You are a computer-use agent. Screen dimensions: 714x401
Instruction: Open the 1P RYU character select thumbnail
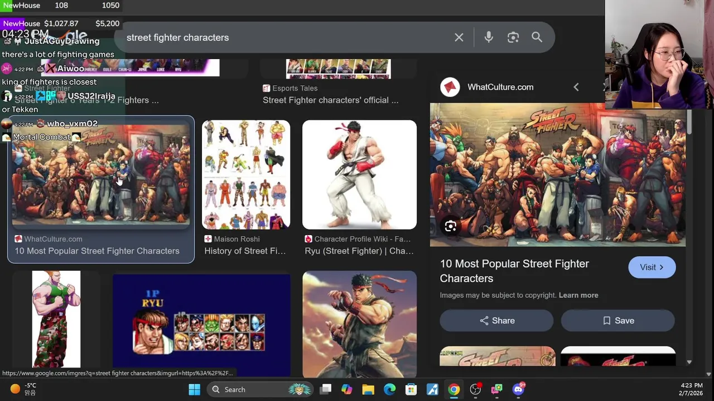[x=201, y=325]
